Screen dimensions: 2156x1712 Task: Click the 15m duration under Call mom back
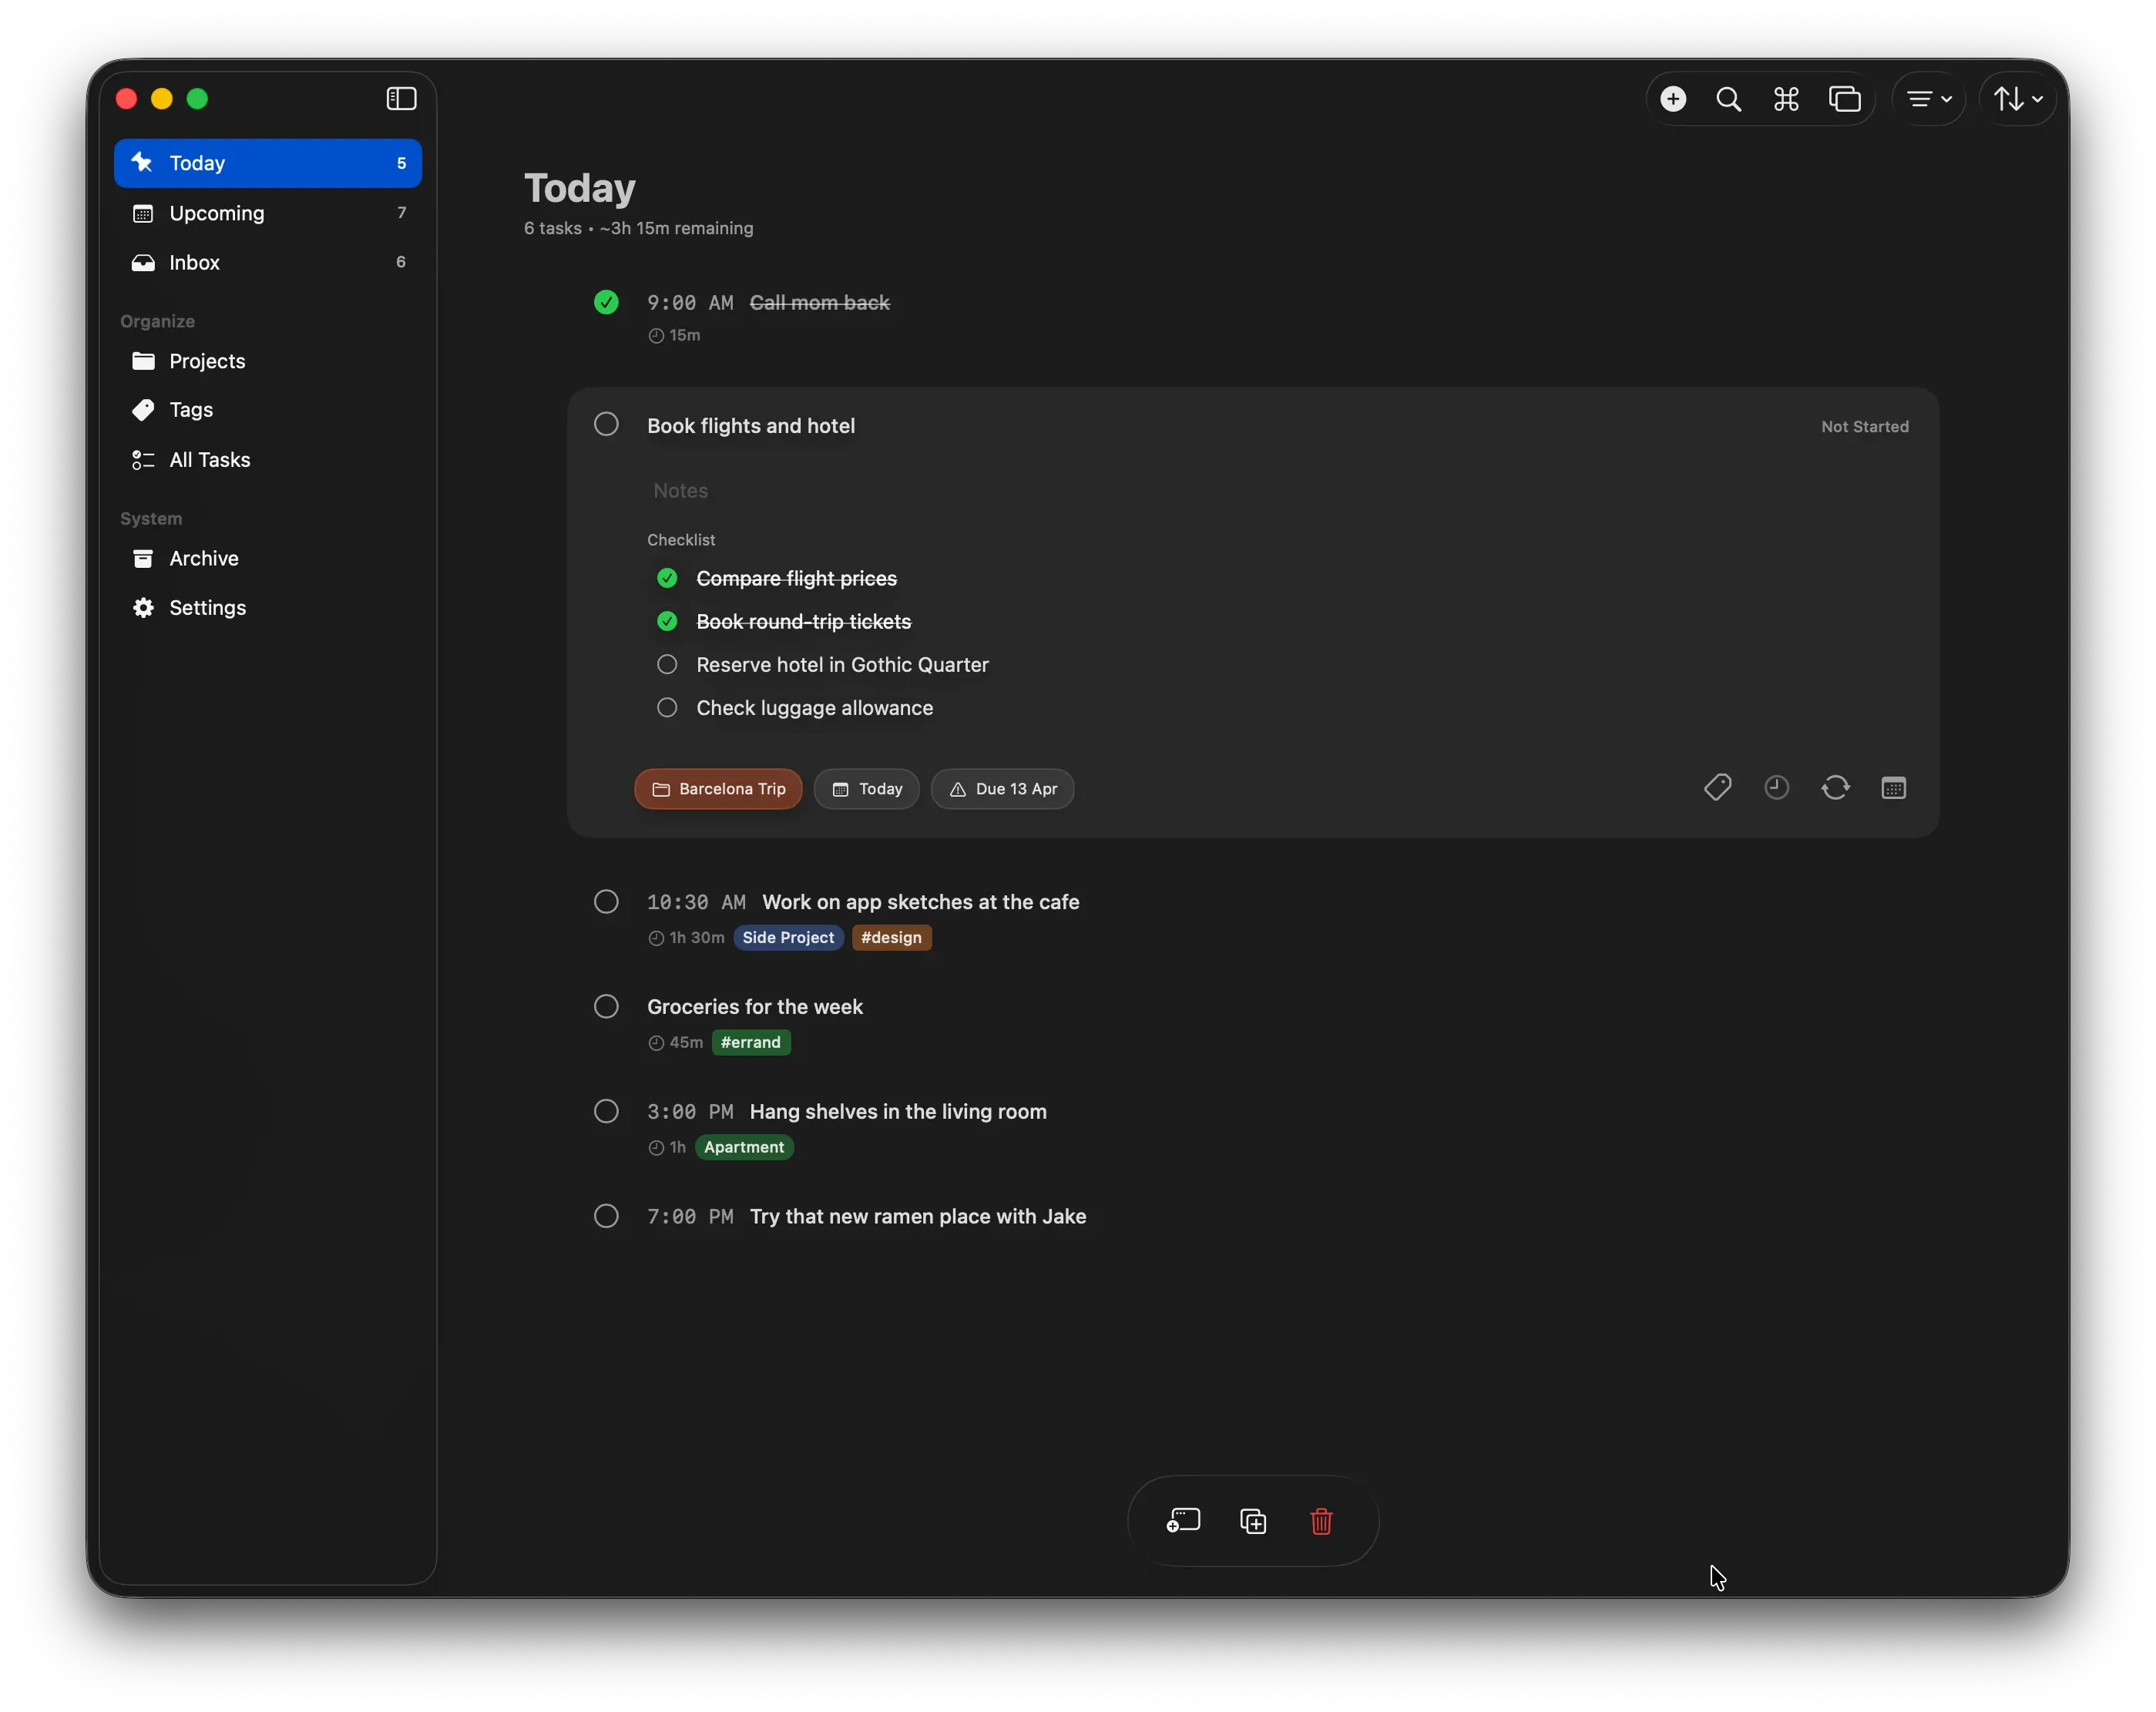pos(674,335)
